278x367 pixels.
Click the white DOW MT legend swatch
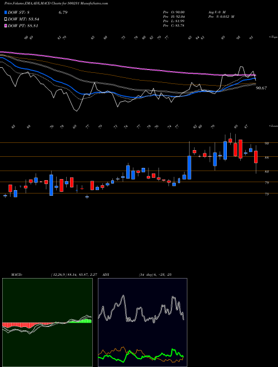[x=6, y=19]
